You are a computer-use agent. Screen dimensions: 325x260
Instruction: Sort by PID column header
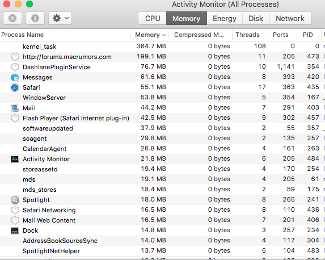coord(307,35)
